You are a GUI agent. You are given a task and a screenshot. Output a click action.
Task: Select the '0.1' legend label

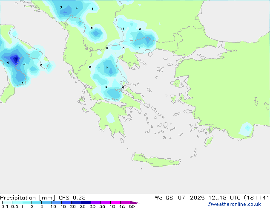click(5, 206)
